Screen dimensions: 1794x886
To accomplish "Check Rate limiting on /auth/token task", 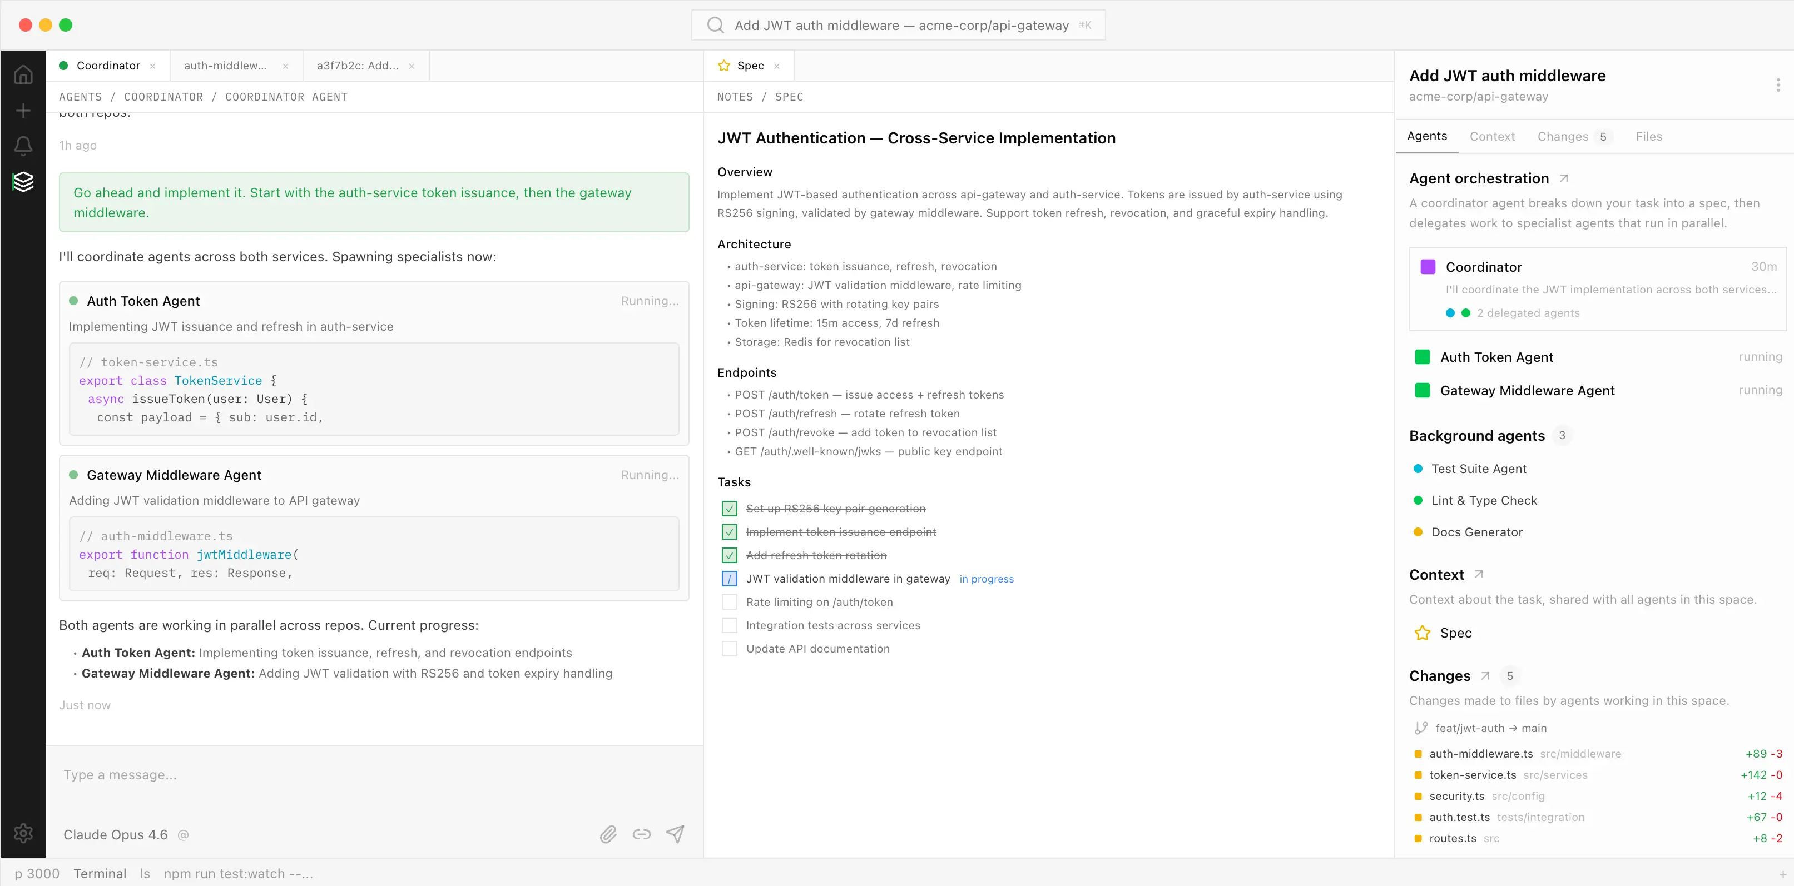I will [729, 602].
